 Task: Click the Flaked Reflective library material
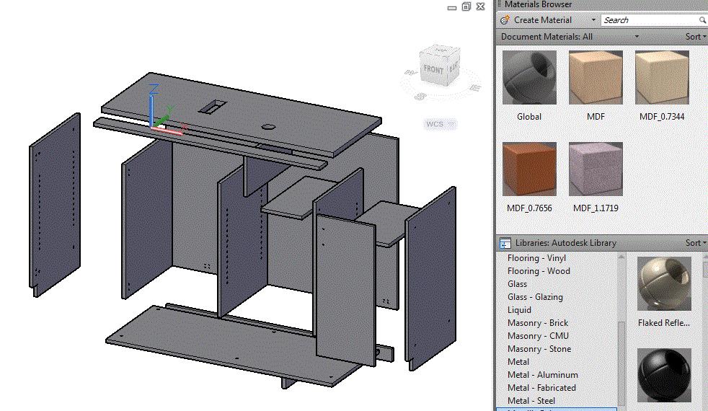click(663, 283)
